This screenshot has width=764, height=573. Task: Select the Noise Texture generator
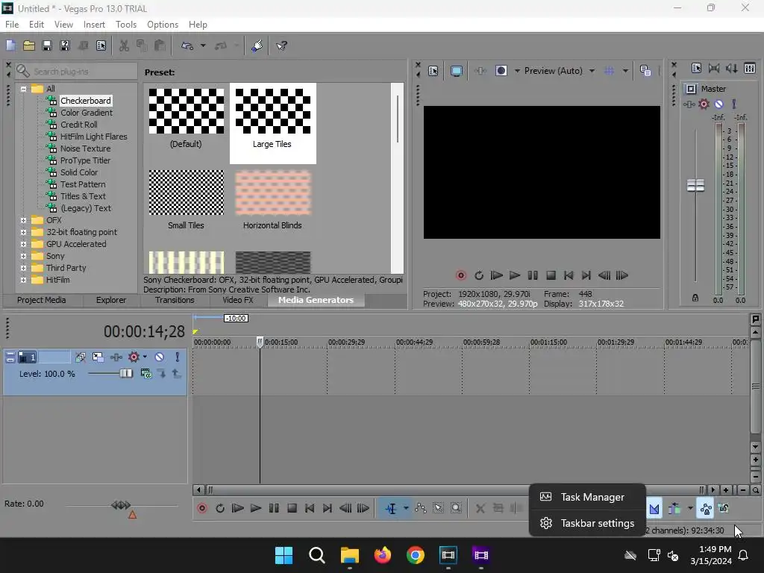[85, 148]
